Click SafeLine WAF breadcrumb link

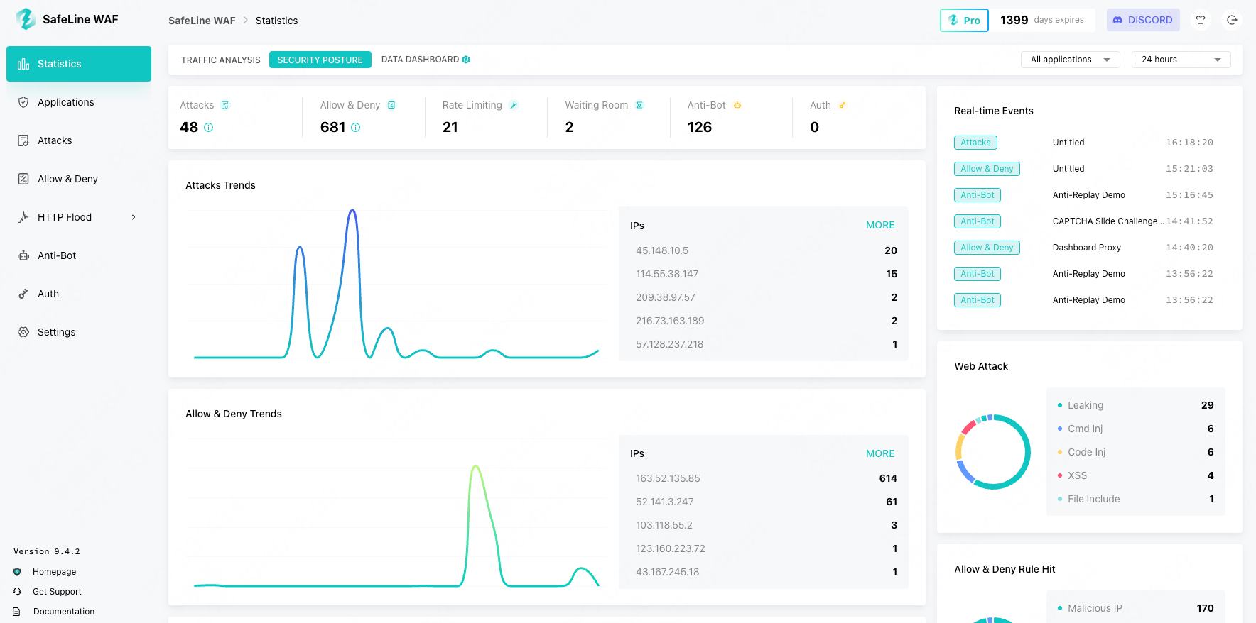[x=202, y=21]
